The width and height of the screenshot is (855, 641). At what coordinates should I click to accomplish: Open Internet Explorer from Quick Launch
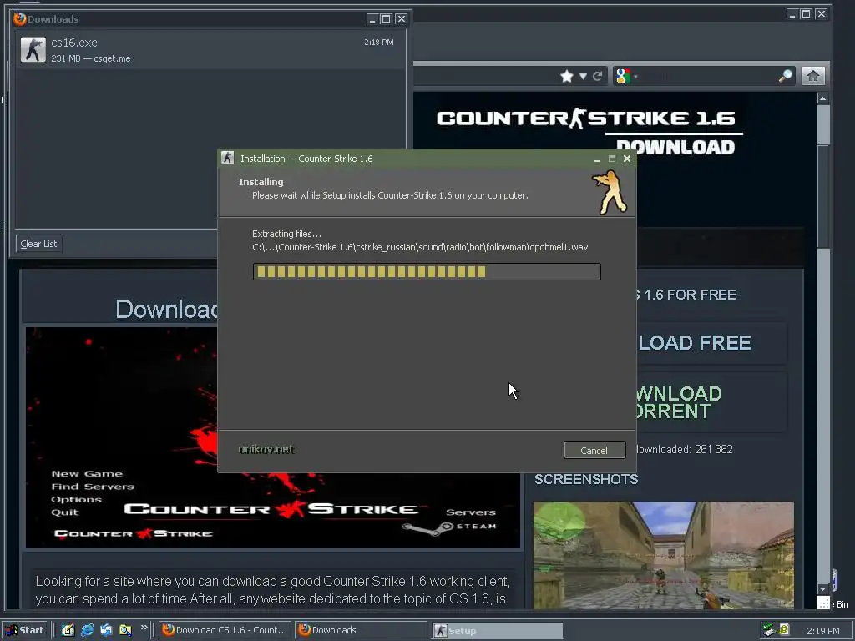coord(87,630)
